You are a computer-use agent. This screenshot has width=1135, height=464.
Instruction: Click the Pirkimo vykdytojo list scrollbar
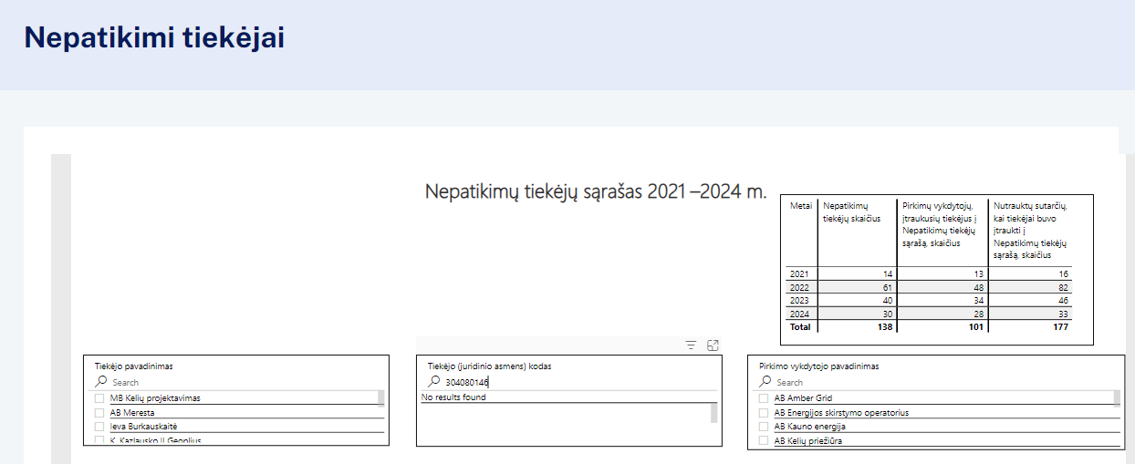pos(1117,397)
